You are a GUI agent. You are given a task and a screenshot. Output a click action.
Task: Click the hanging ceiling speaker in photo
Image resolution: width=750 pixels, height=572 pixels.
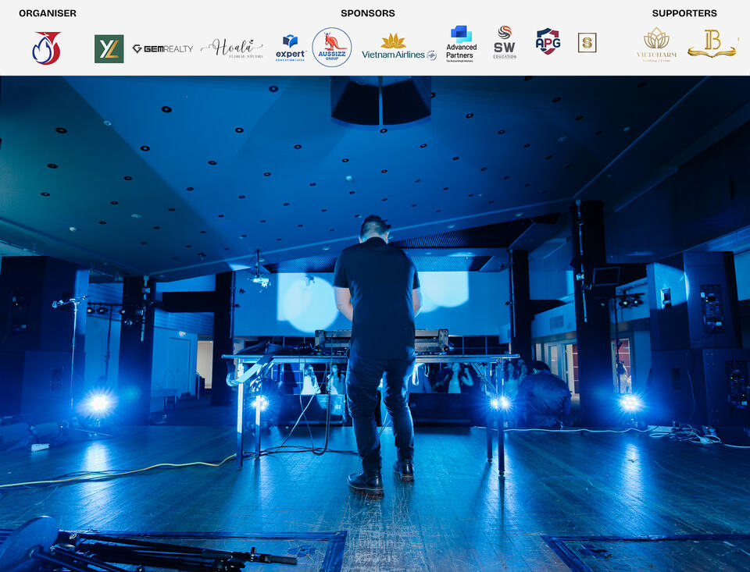pyautogui.click(x=380, y=101)
